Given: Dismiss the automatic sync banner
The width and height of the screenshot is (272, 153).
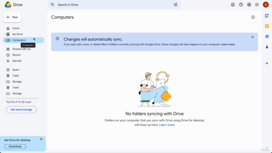Looking at the screenshot, I should [252, 37].
